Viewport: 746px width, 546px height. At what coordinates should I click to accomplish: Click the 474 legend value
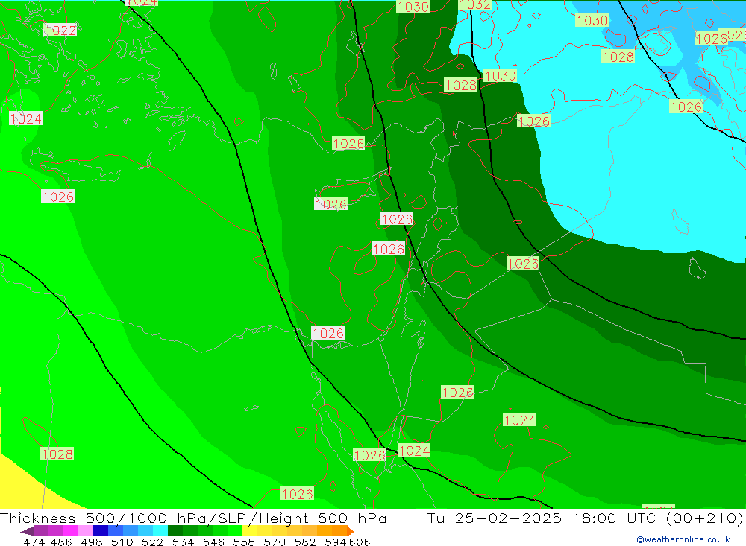[34, 542]
